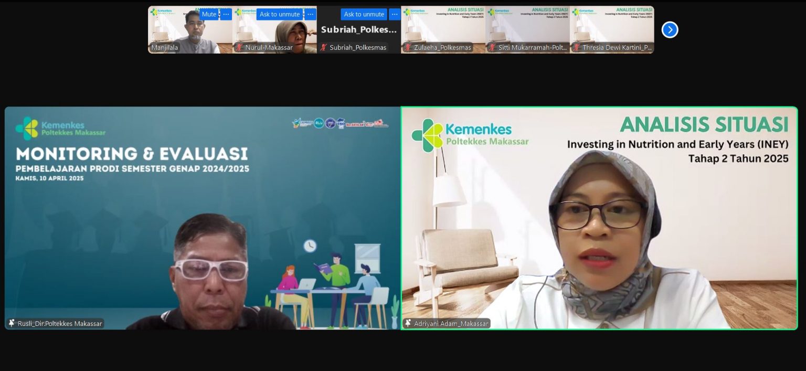Viewport: 806px width, 371px height.
Task: Ask Subriah_Polkesmas to unmute
Action: coord(364,14)
